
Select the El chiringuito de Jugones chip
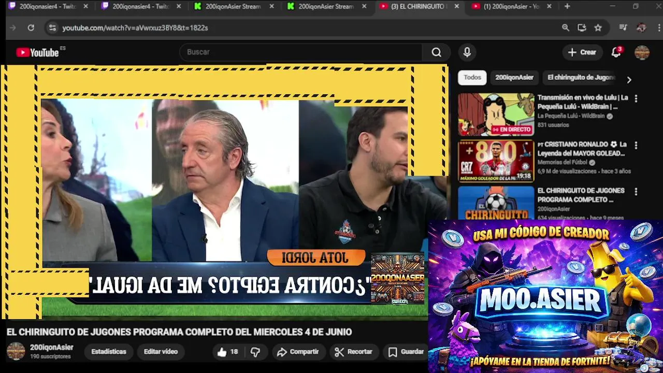point(581,77)
